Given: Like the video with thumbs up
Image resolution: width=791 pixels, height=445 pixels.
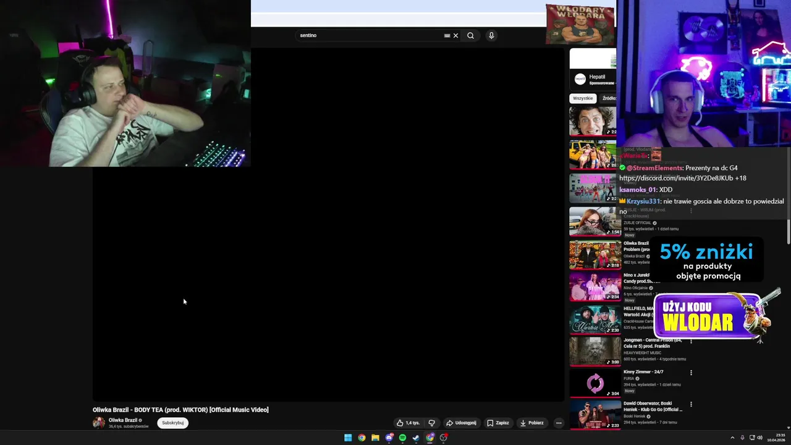Looking at the screenshot, I should click(408, 423).
